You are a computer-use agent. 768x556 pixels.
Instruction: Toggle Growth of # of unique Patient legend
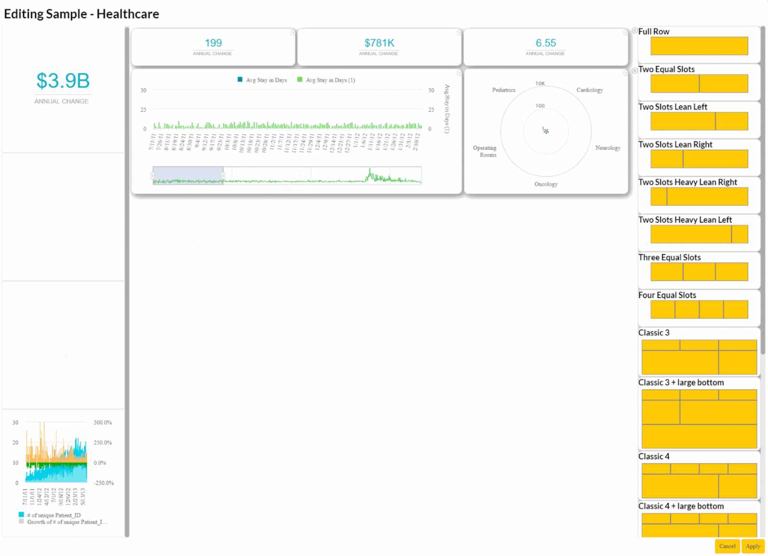[x=63, y=521]
